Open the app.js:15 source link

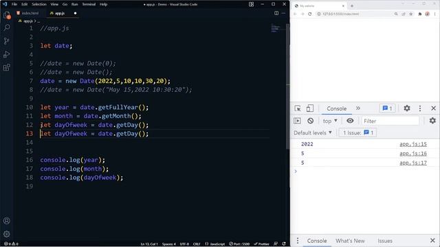pos(413,144)
